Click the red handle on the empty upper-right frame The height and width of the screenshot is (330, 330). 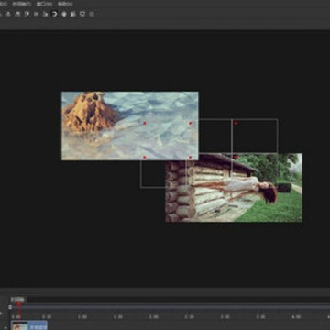click(236, 123)
